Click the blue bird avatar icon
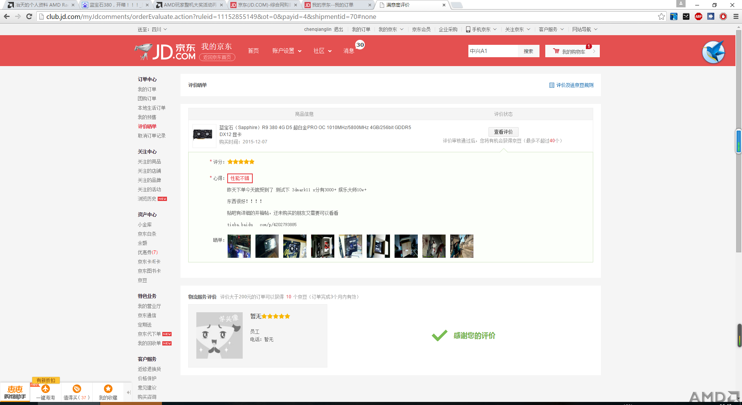The width and height of the screenshot is (742, 405). 713,52
